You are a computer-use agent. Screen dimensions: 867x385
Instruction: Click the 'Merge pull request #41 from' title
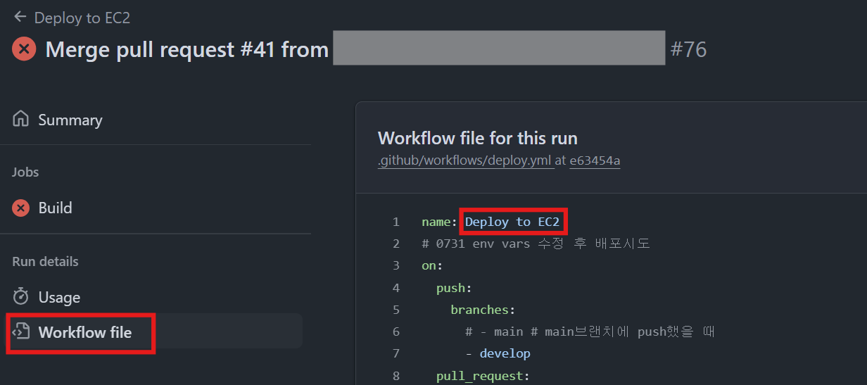187,49
